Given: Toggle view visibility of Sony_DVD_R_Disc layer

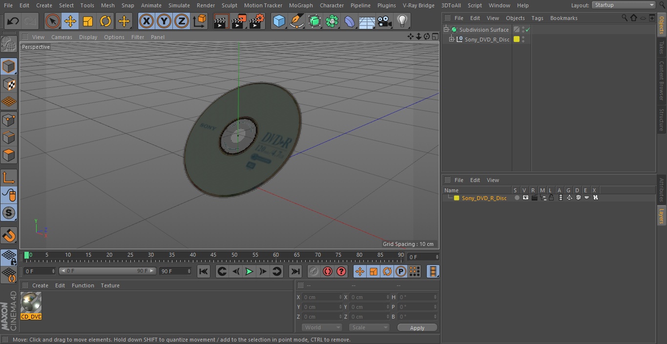Looking at the screenshot, I should click(525, 198).
